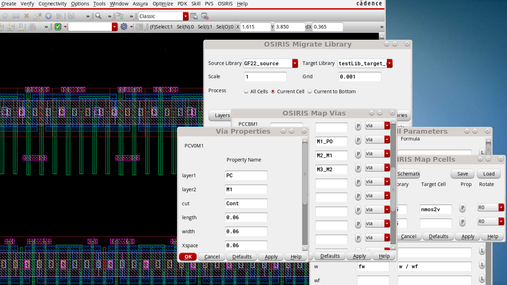Image resolution: width=507 pixels, height=285 pixels.
Task: Click the magnifier Zoom icon
Action: click(x=98, y=16)
